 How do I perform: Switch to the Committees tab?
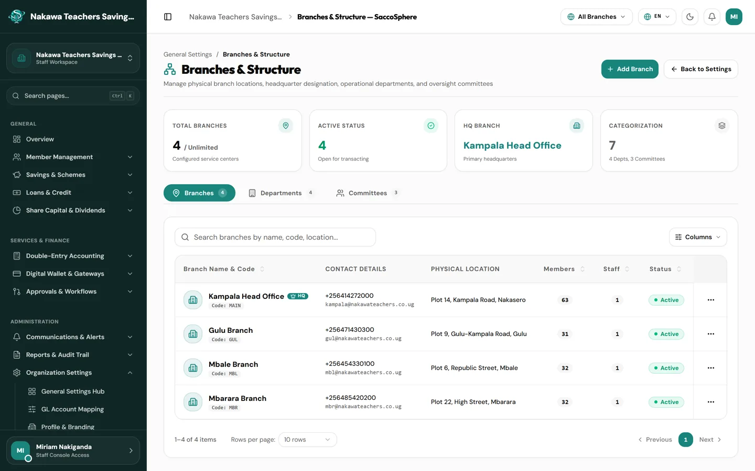368,193
